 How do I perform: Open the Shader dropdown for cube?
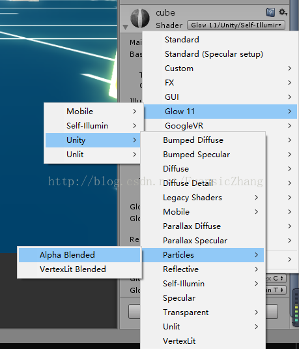pos(236,25)
